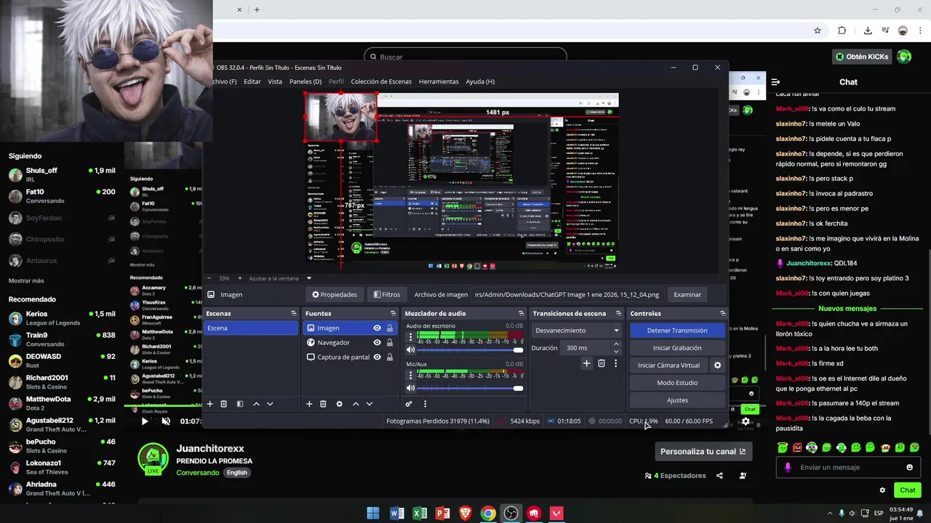Remove scene transition with the trash icon
The image size is (931, 523).
602,363
